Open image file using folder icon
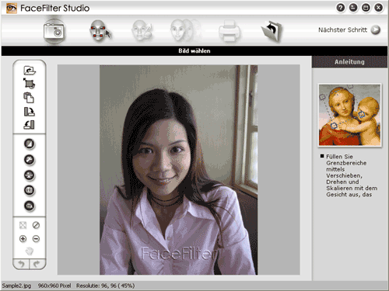This screenshot has width=389, height=291. tap(30, 71)
